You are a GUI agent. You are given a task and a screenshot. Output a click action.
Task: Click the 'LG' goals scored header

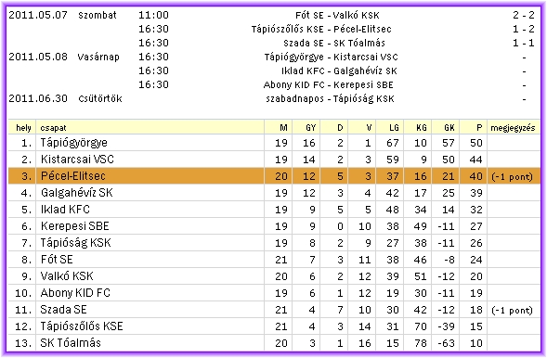pyautogui.click(x=394, y=128)
